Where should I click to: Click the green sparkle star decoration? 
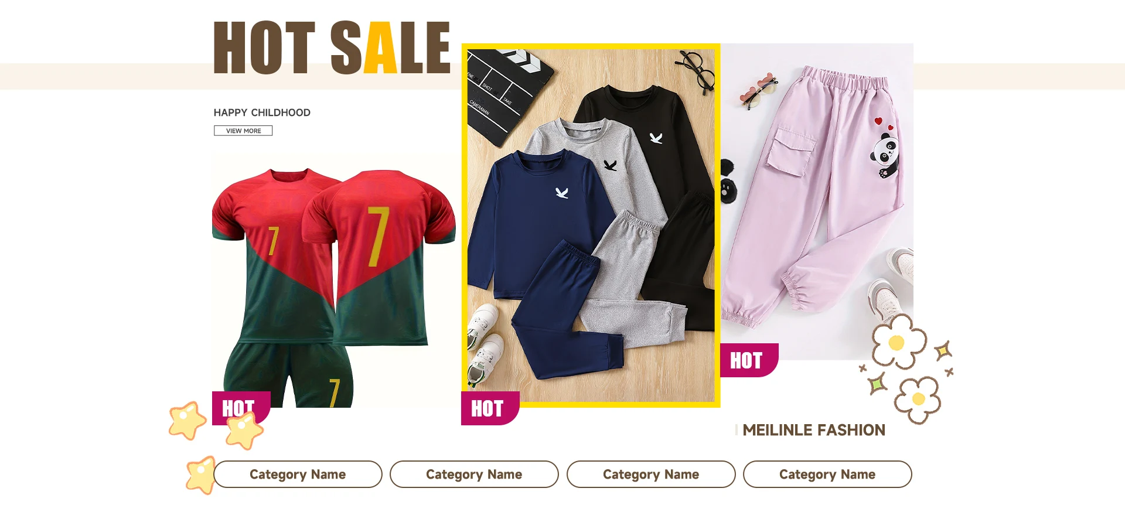tap(877, 384)
